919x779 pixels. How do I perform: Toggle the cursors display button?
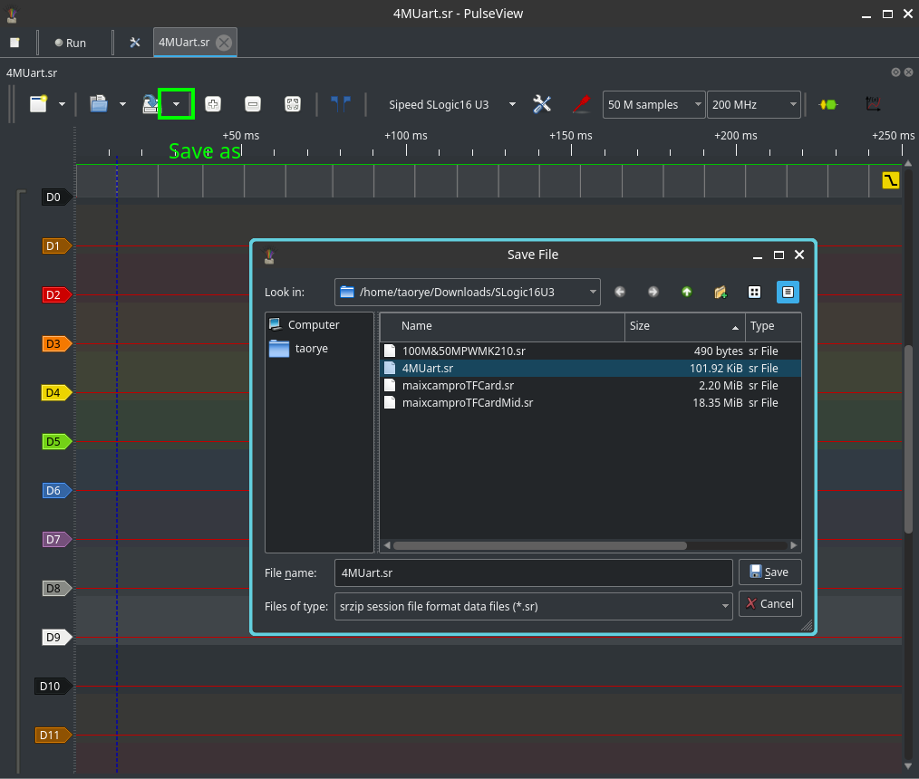tap(341, 104)
